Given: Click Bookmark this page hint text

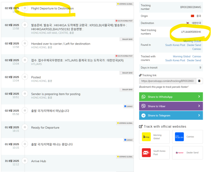Looking at the screenshot, I should pyautogui.click(x=164, y=87).
